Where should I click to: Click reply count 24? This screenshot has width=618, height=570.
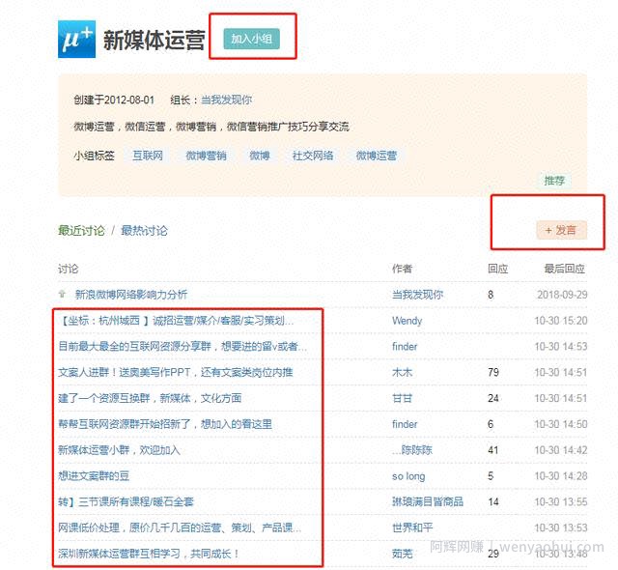point(493,399)
